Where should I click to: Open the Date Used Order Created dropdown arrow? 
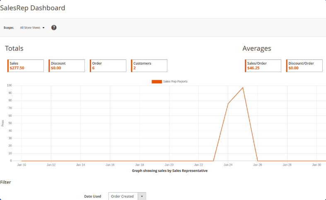(142, 196)
